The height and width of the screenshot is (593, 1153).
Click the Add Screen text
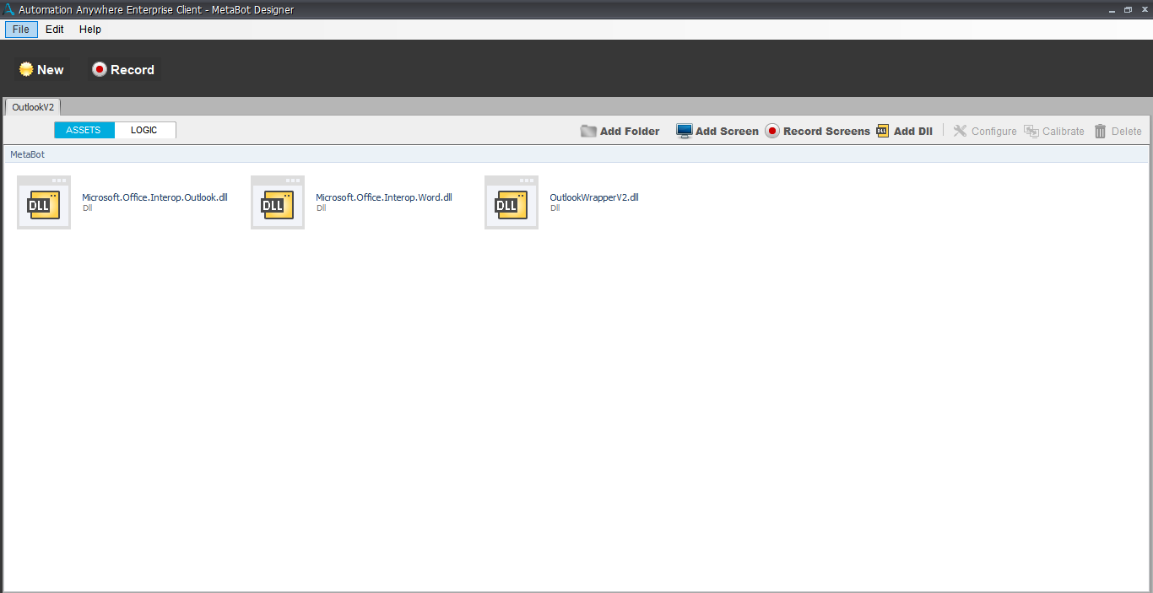[727, 132]
